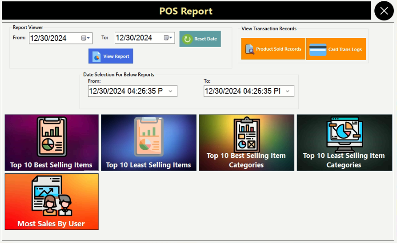This screenshot has height=243, width=397.
Task: Open calendar of Report Viewer To date
Action: tap(168, 38)
